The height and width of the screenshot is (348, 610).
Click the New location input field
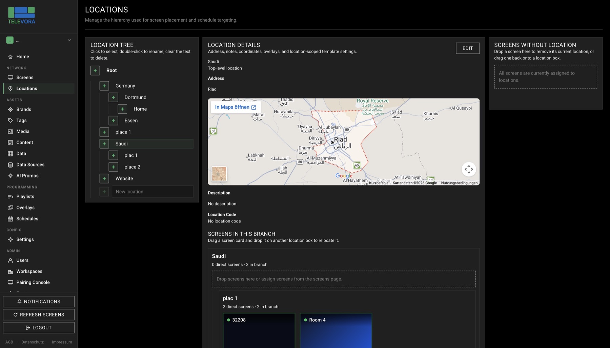pos(152,192)
